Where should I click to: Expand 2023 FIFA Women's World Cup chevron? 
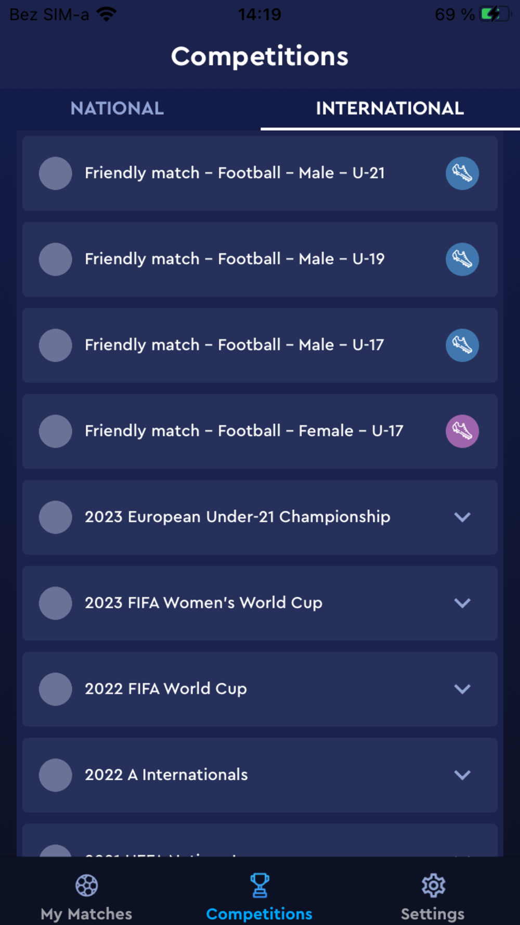pos(462,602)
